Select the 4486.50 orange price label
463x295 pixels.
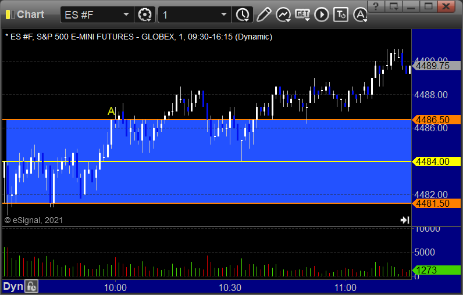(436, 120)
